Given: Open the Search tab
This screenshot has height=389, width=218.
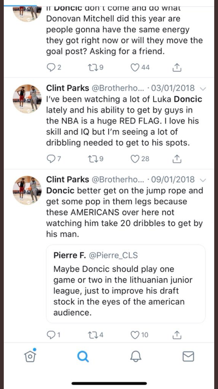Looking at the screenshot, I should click(x=83, y=356).
